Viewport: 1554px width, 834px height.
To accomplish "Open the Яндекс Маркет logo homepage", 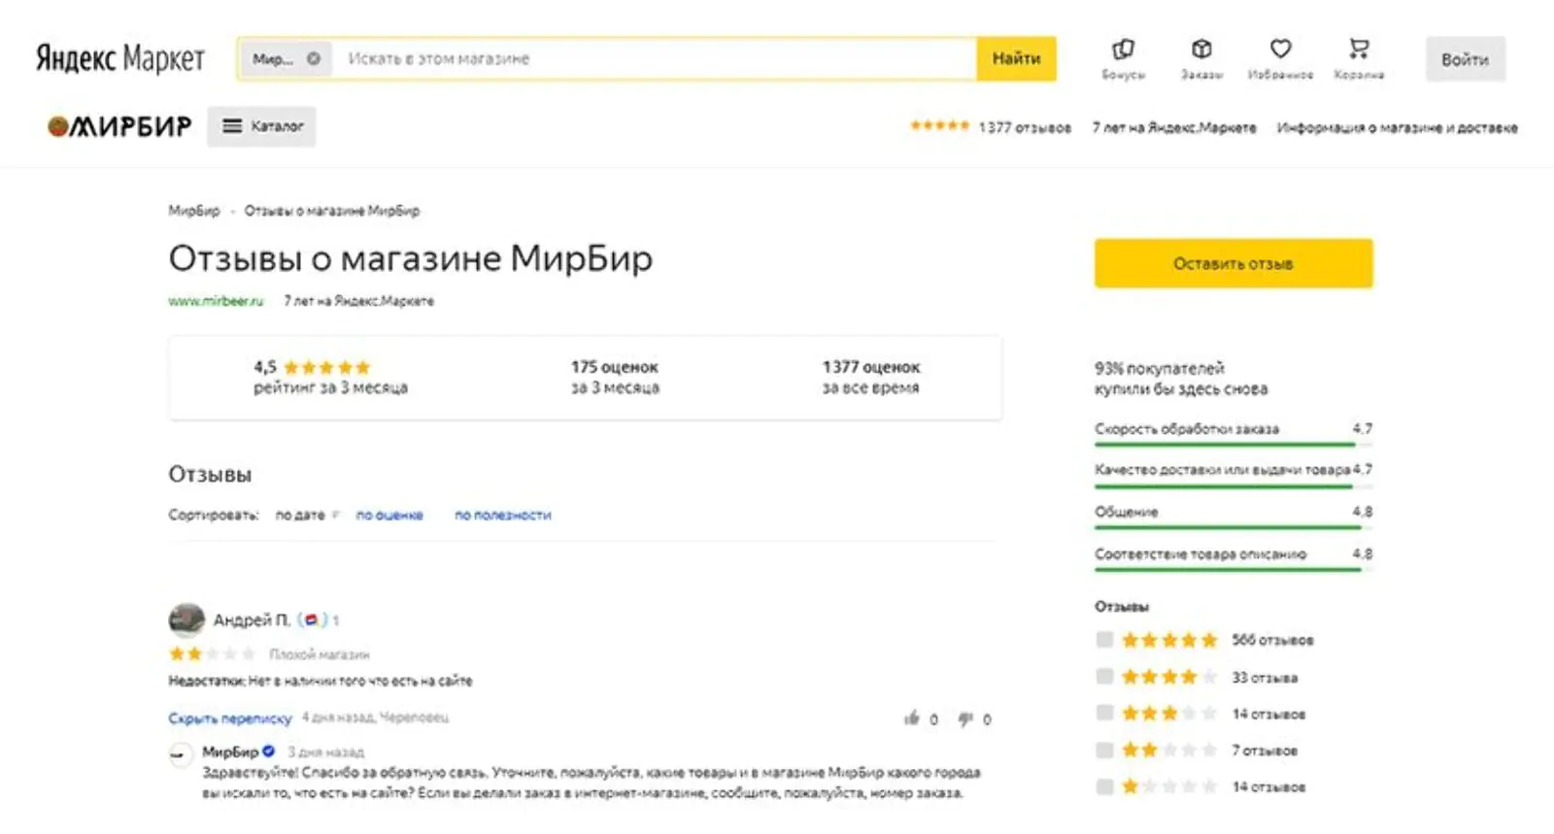I will point(120,58).
